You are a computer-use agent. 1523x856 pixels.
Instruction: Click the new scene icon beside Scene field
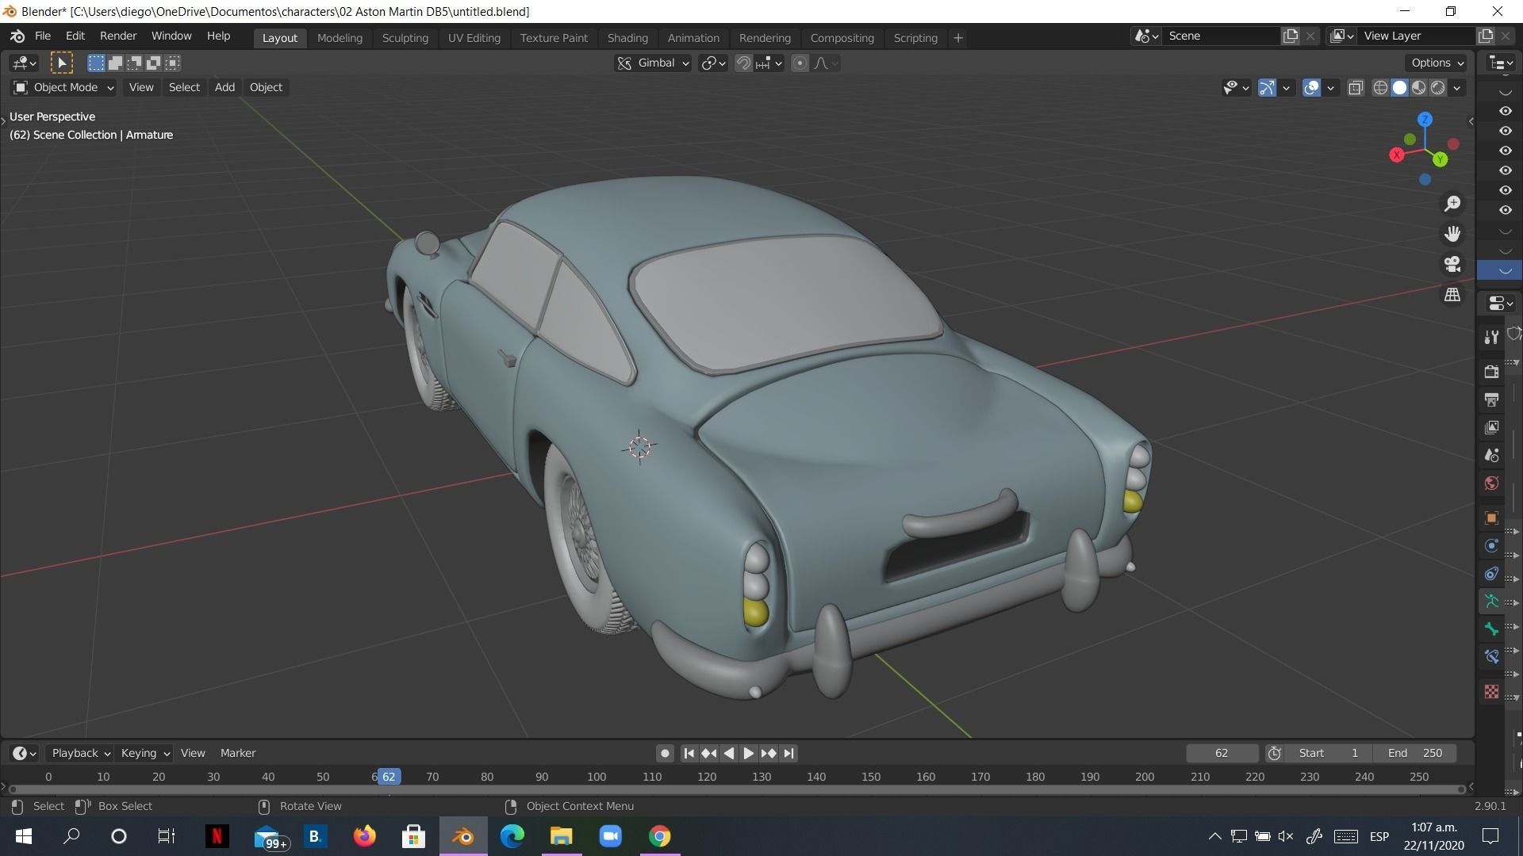(x=1291, y=36)
